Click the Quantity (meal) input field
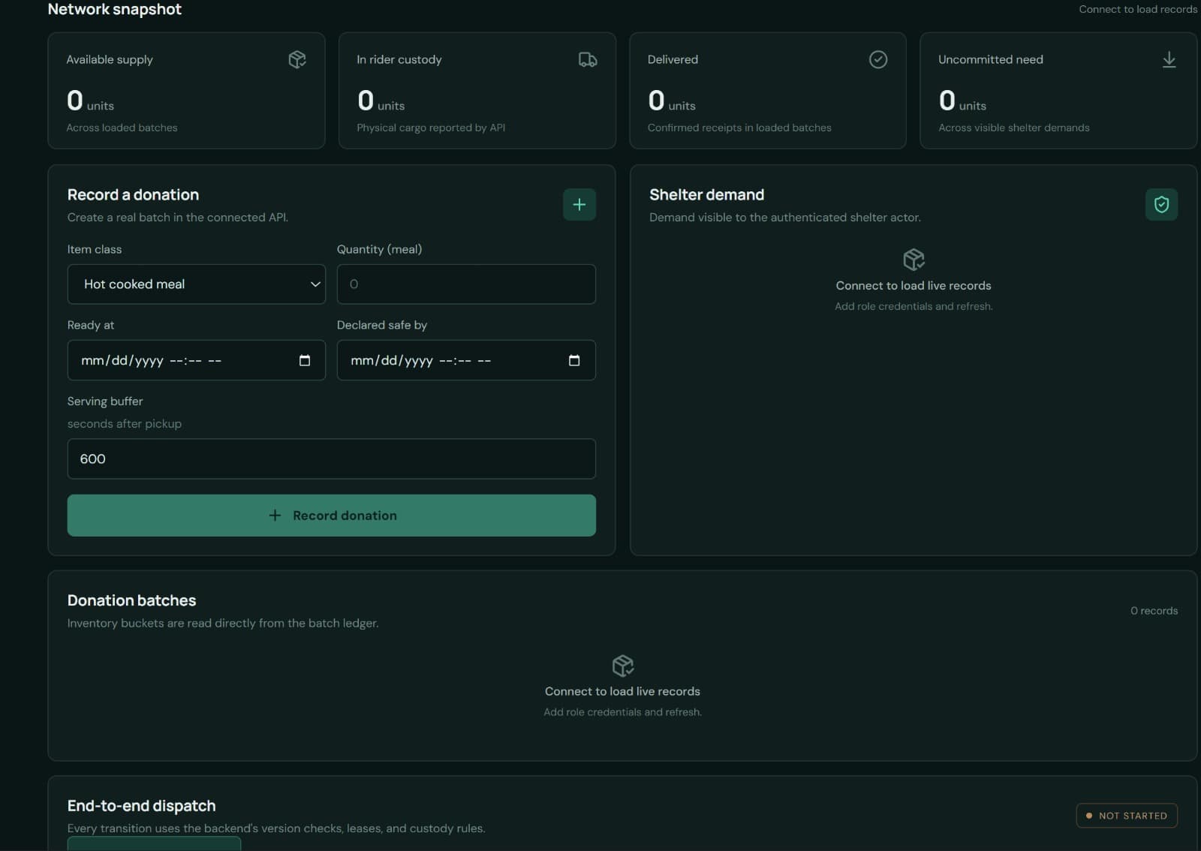The height and width of the screenshot is (851, 1201). (466, 284)
